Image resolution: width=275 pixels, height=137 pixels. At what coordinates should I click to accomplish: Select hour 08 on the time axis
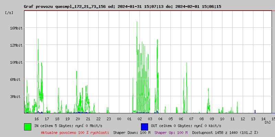(201, 119)
